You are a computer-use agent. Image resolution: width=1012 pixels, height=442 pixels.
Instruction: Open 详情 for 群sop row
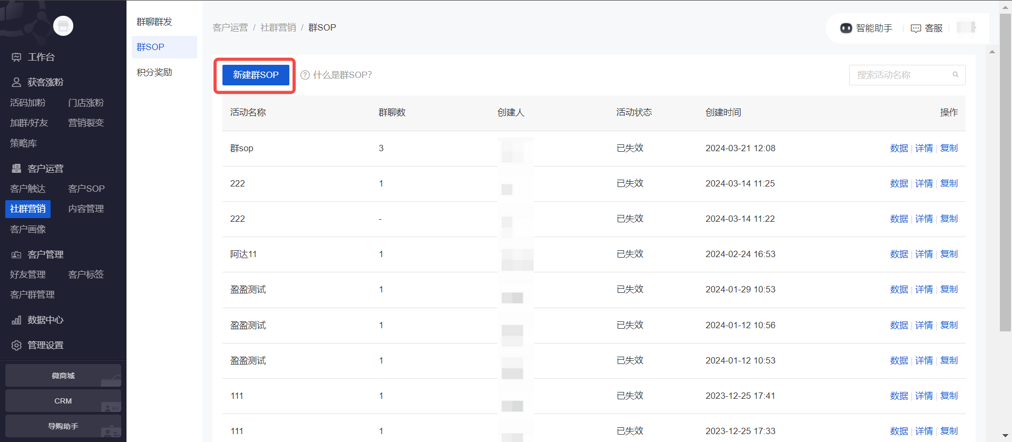pos(924,148)
